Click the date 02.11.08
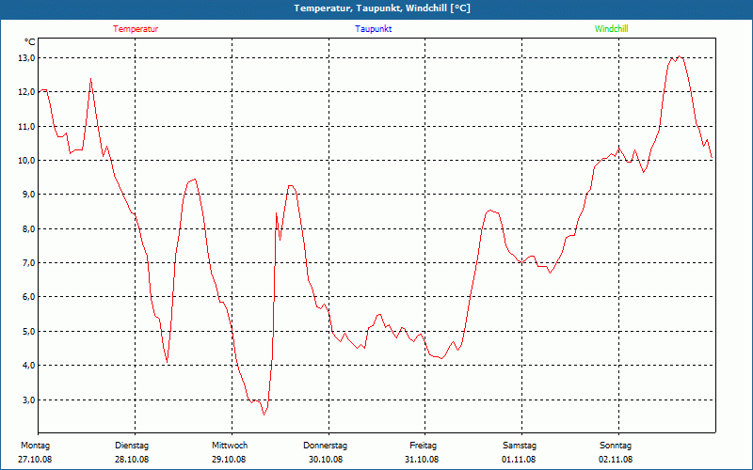 tap(616, 460)
